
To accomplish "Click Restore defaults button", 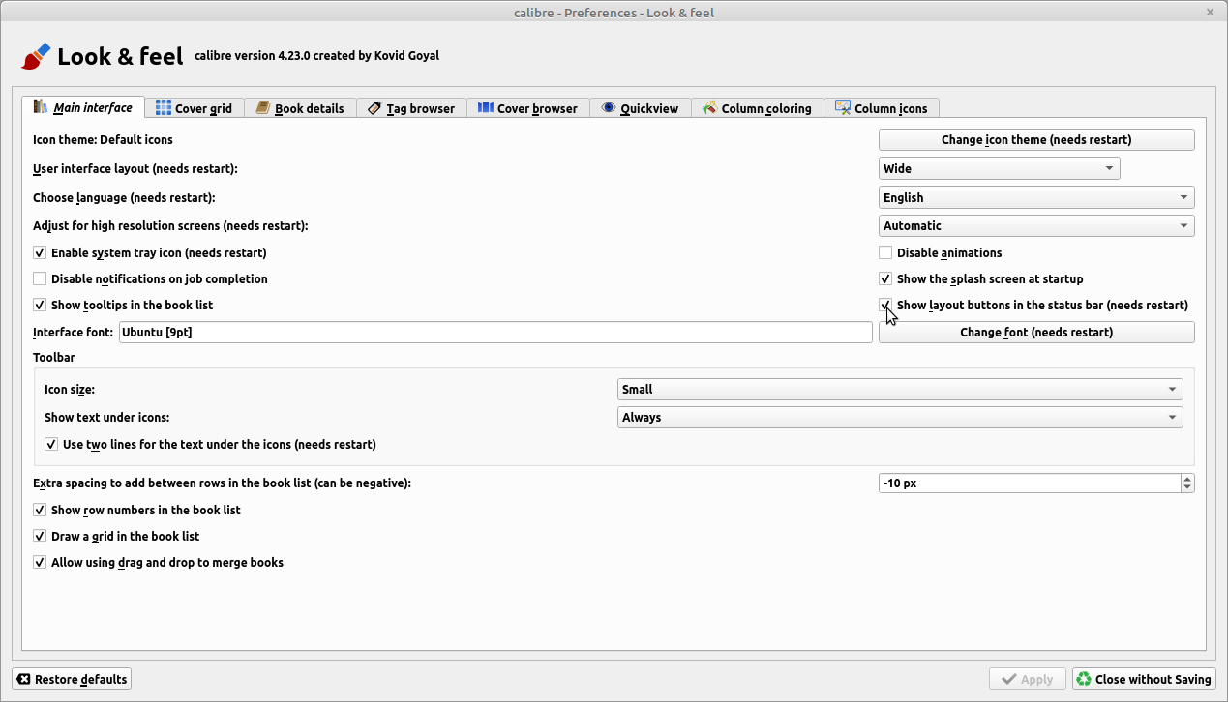I will [x=72, y=679].
